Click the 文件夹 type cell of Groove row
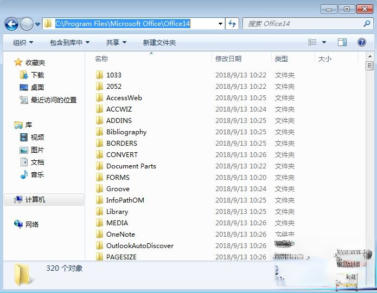The width and height of the screenshot is (377, 293). [285, 189]
